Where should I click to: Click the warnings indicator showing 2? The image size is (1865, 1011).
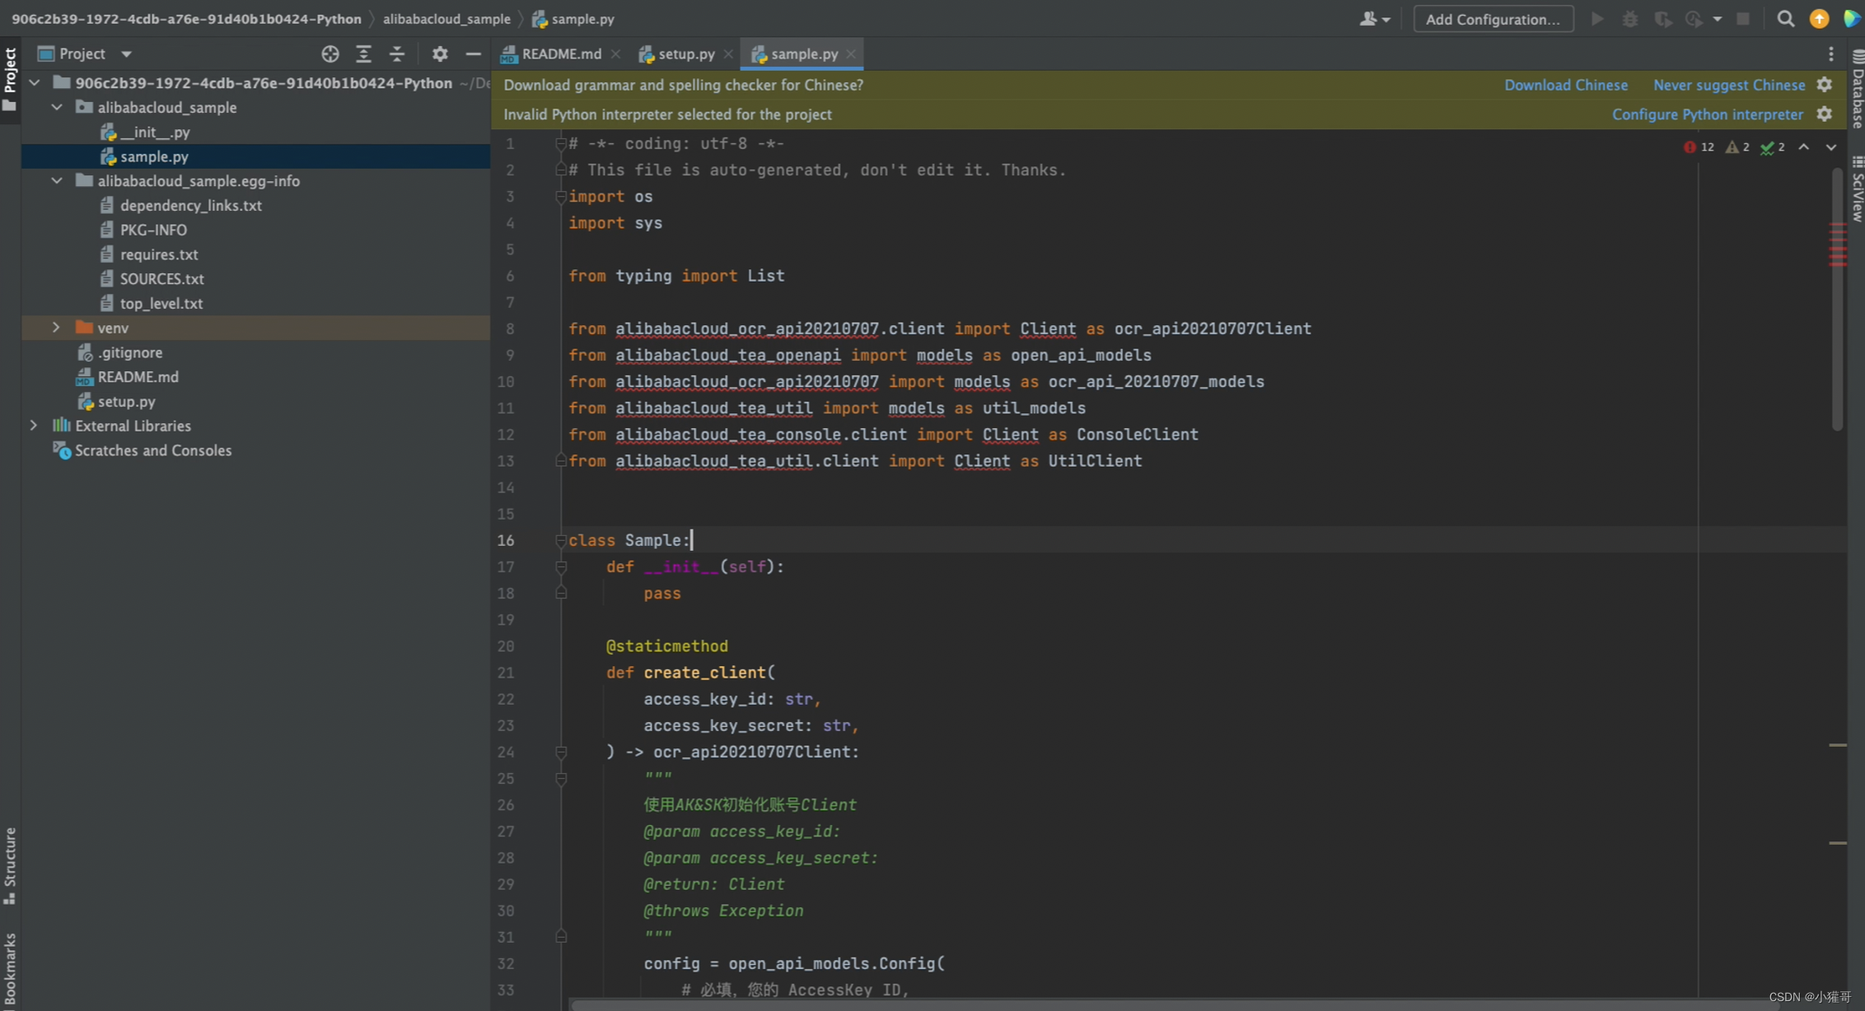tap(1737, 147)
